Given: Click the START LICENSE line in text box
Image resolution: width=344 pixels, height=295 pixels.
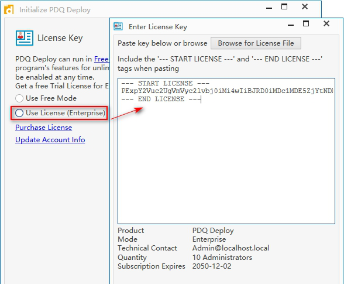Looking at the screenshot, I should (166, 83).
